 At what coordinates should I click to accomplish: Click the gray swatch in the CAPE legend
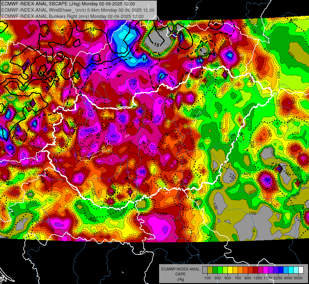pyautogui.click(x=205, y=270)
